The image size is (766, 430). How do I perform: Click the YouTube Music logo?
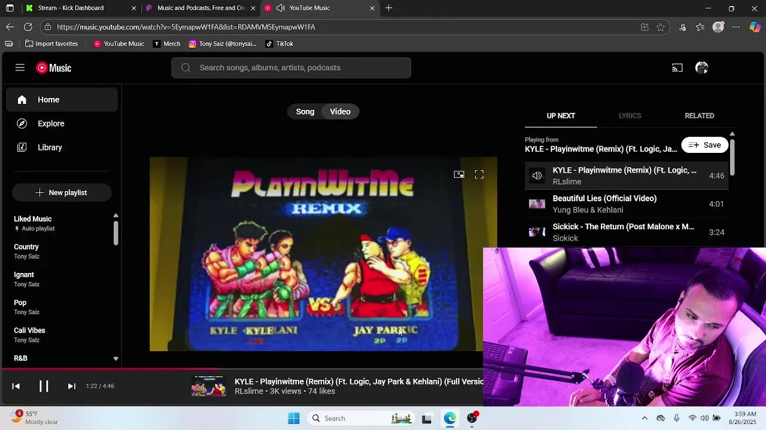tap(54, 68)
